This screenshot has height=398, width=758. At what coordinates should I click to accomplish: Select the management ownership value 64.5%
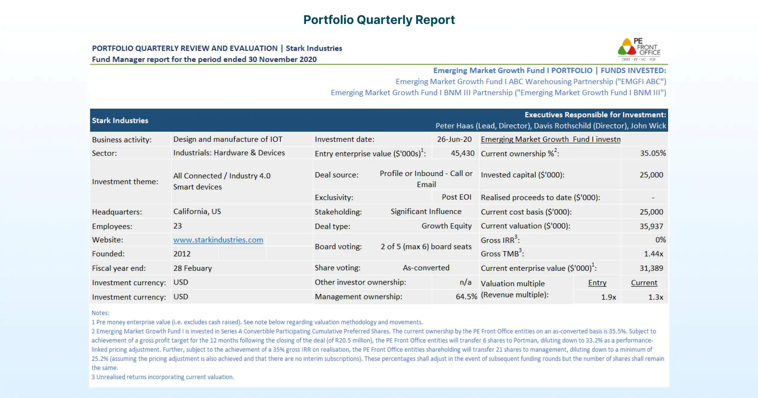[x=466, y=297]
